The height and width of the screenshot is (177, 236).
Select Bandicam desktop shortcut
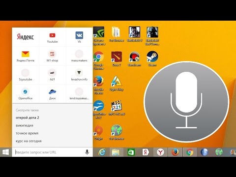pyautogui.click(x=134, y=59)
